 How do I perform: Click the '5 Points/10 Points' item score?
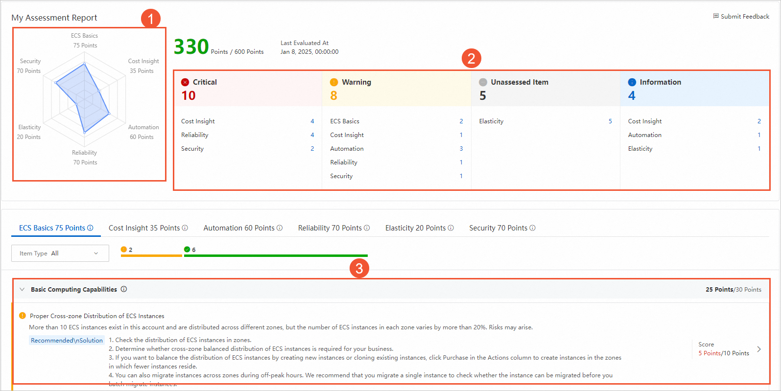click(724, 353)
